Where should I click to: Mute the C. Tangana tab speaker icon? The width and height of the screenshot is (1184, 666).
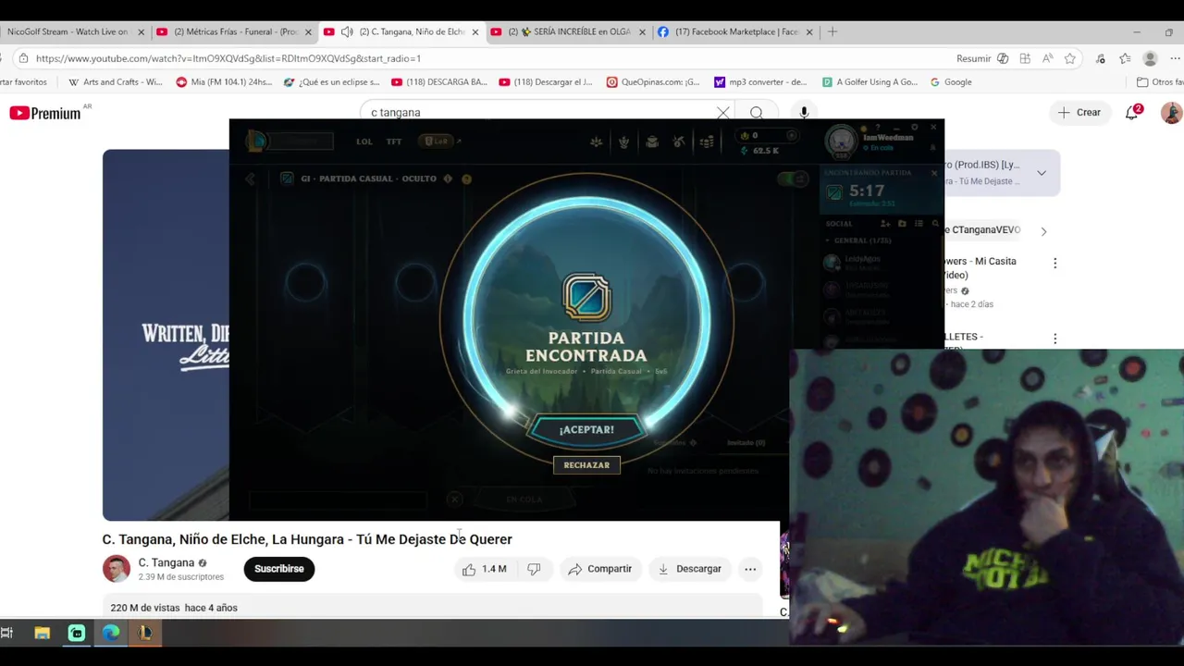pyautogui.click(x=347, y=31)
